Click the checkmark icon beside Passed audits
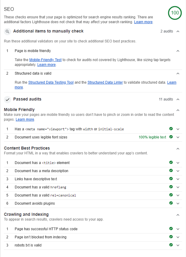Screen dimensions: 186x257 (8, 99)
